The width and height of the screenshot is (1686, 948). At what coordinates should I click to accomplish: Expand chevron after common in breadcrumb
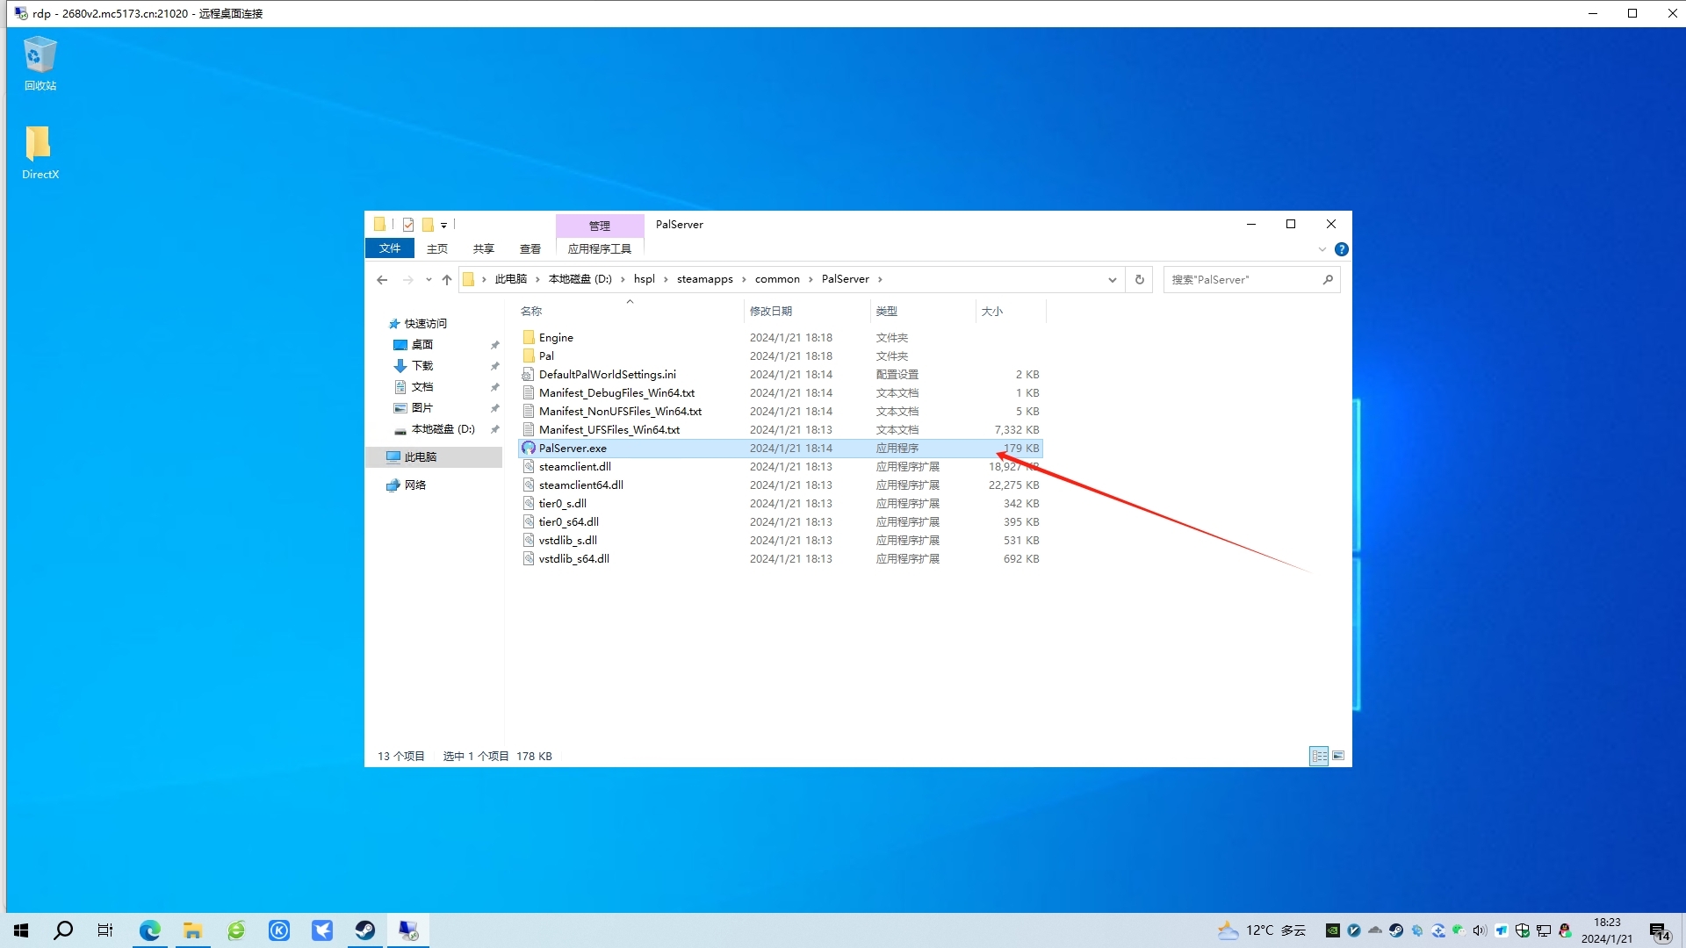[811, 279]
